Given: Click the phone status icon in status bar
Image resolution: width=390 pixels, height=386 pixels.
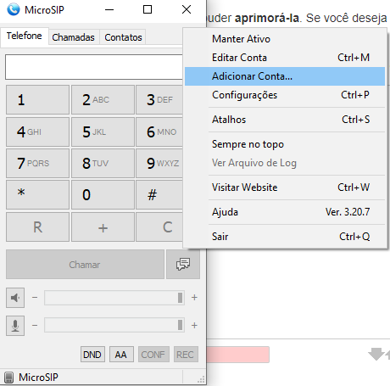Looking at the screenshot, I should pos(9,378).
